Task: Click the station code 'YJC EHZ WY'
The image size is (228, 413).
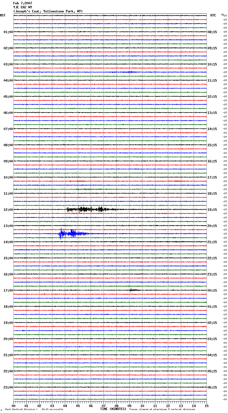Action: (x=23, y=7)
